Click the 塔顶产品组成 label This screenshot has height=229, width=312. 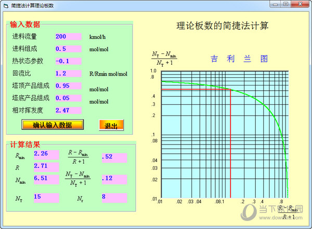pyautogui.click(x=31, y=85)
